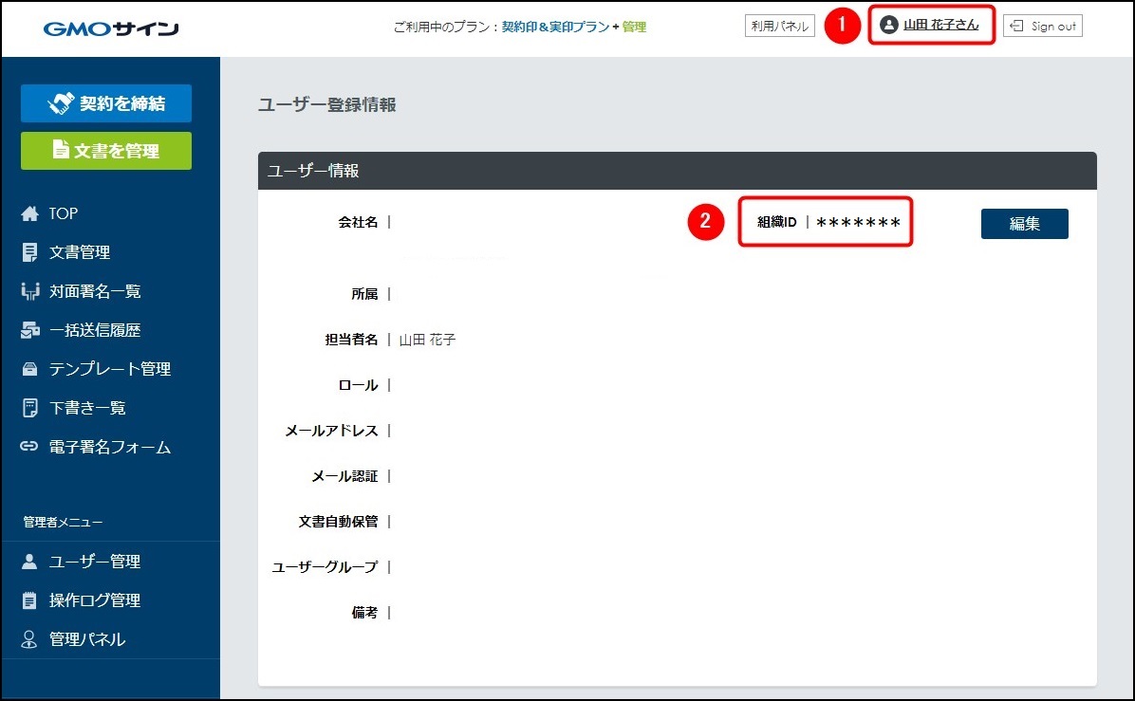Click the icon beside 管理パネル
This screenshot has height=701, width=1135.
pyautogui.click(x=29, y=640)
